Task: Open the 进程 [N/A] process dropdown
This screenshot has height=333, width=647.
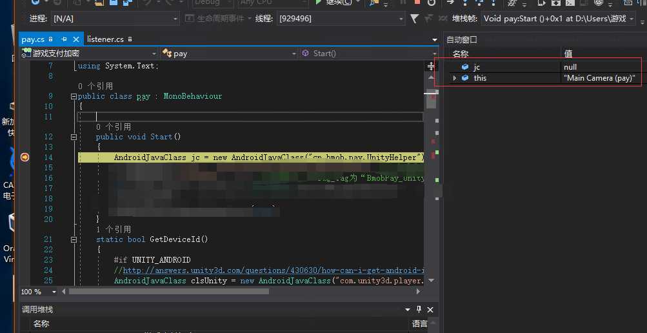Action: (115, 19)
